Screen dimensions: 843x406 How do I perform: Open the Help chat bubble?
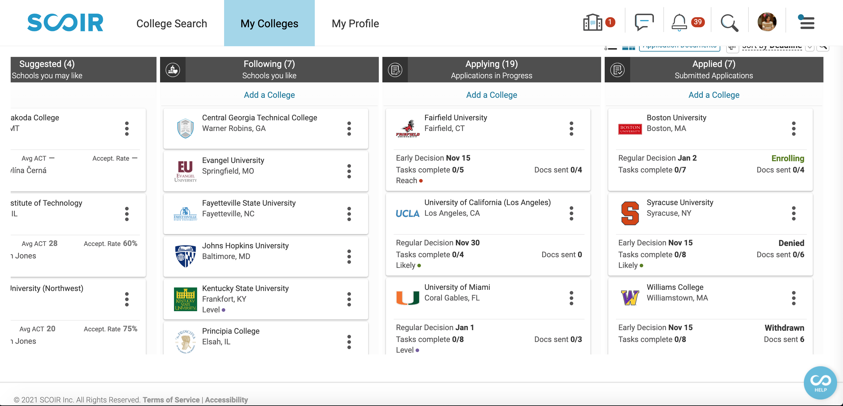pos(820,383)
